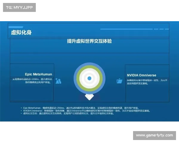179x143 pixels.
Task: Click the bullet line starting with NVIDIA Omniverse：物理规则
Action: (87, 111)
